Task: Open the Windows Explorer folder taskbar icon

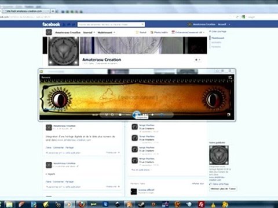Action: tap(9, 204)
